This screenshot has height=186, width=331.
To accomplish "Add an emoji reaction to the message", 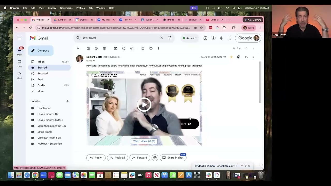I will click(239, 57).
